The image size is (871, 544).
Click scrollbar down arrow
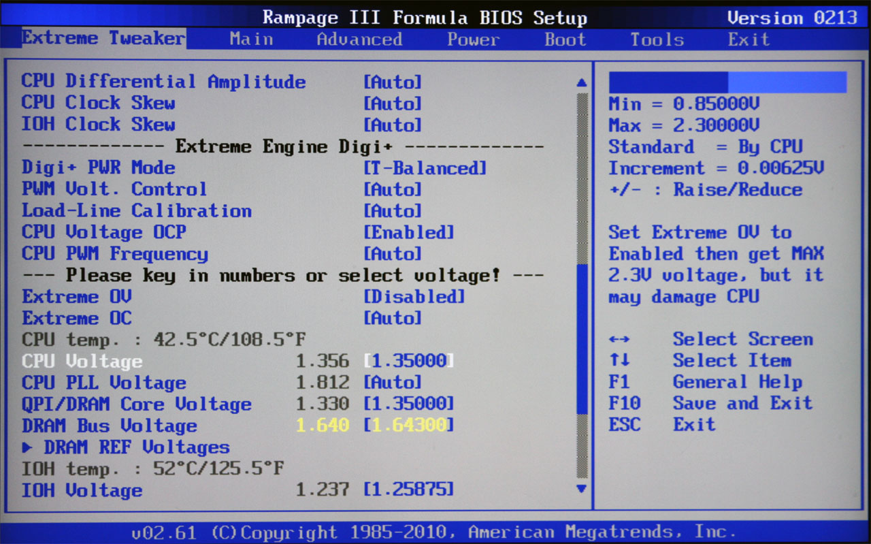tap(582, 488)
